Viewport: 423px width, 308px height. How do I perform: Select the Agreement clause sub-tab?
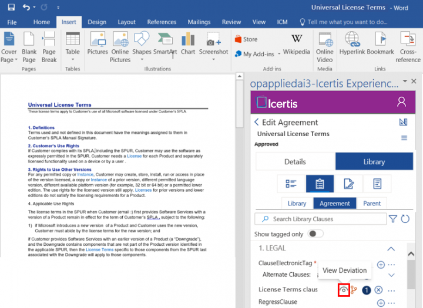pyautogui.click(x=334, y=204)
